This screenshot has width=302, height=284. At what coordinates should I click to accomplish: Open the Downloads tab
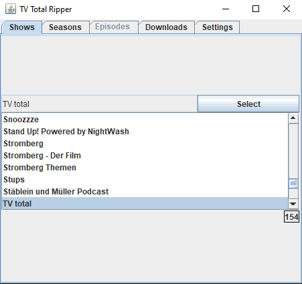point(166,27)
